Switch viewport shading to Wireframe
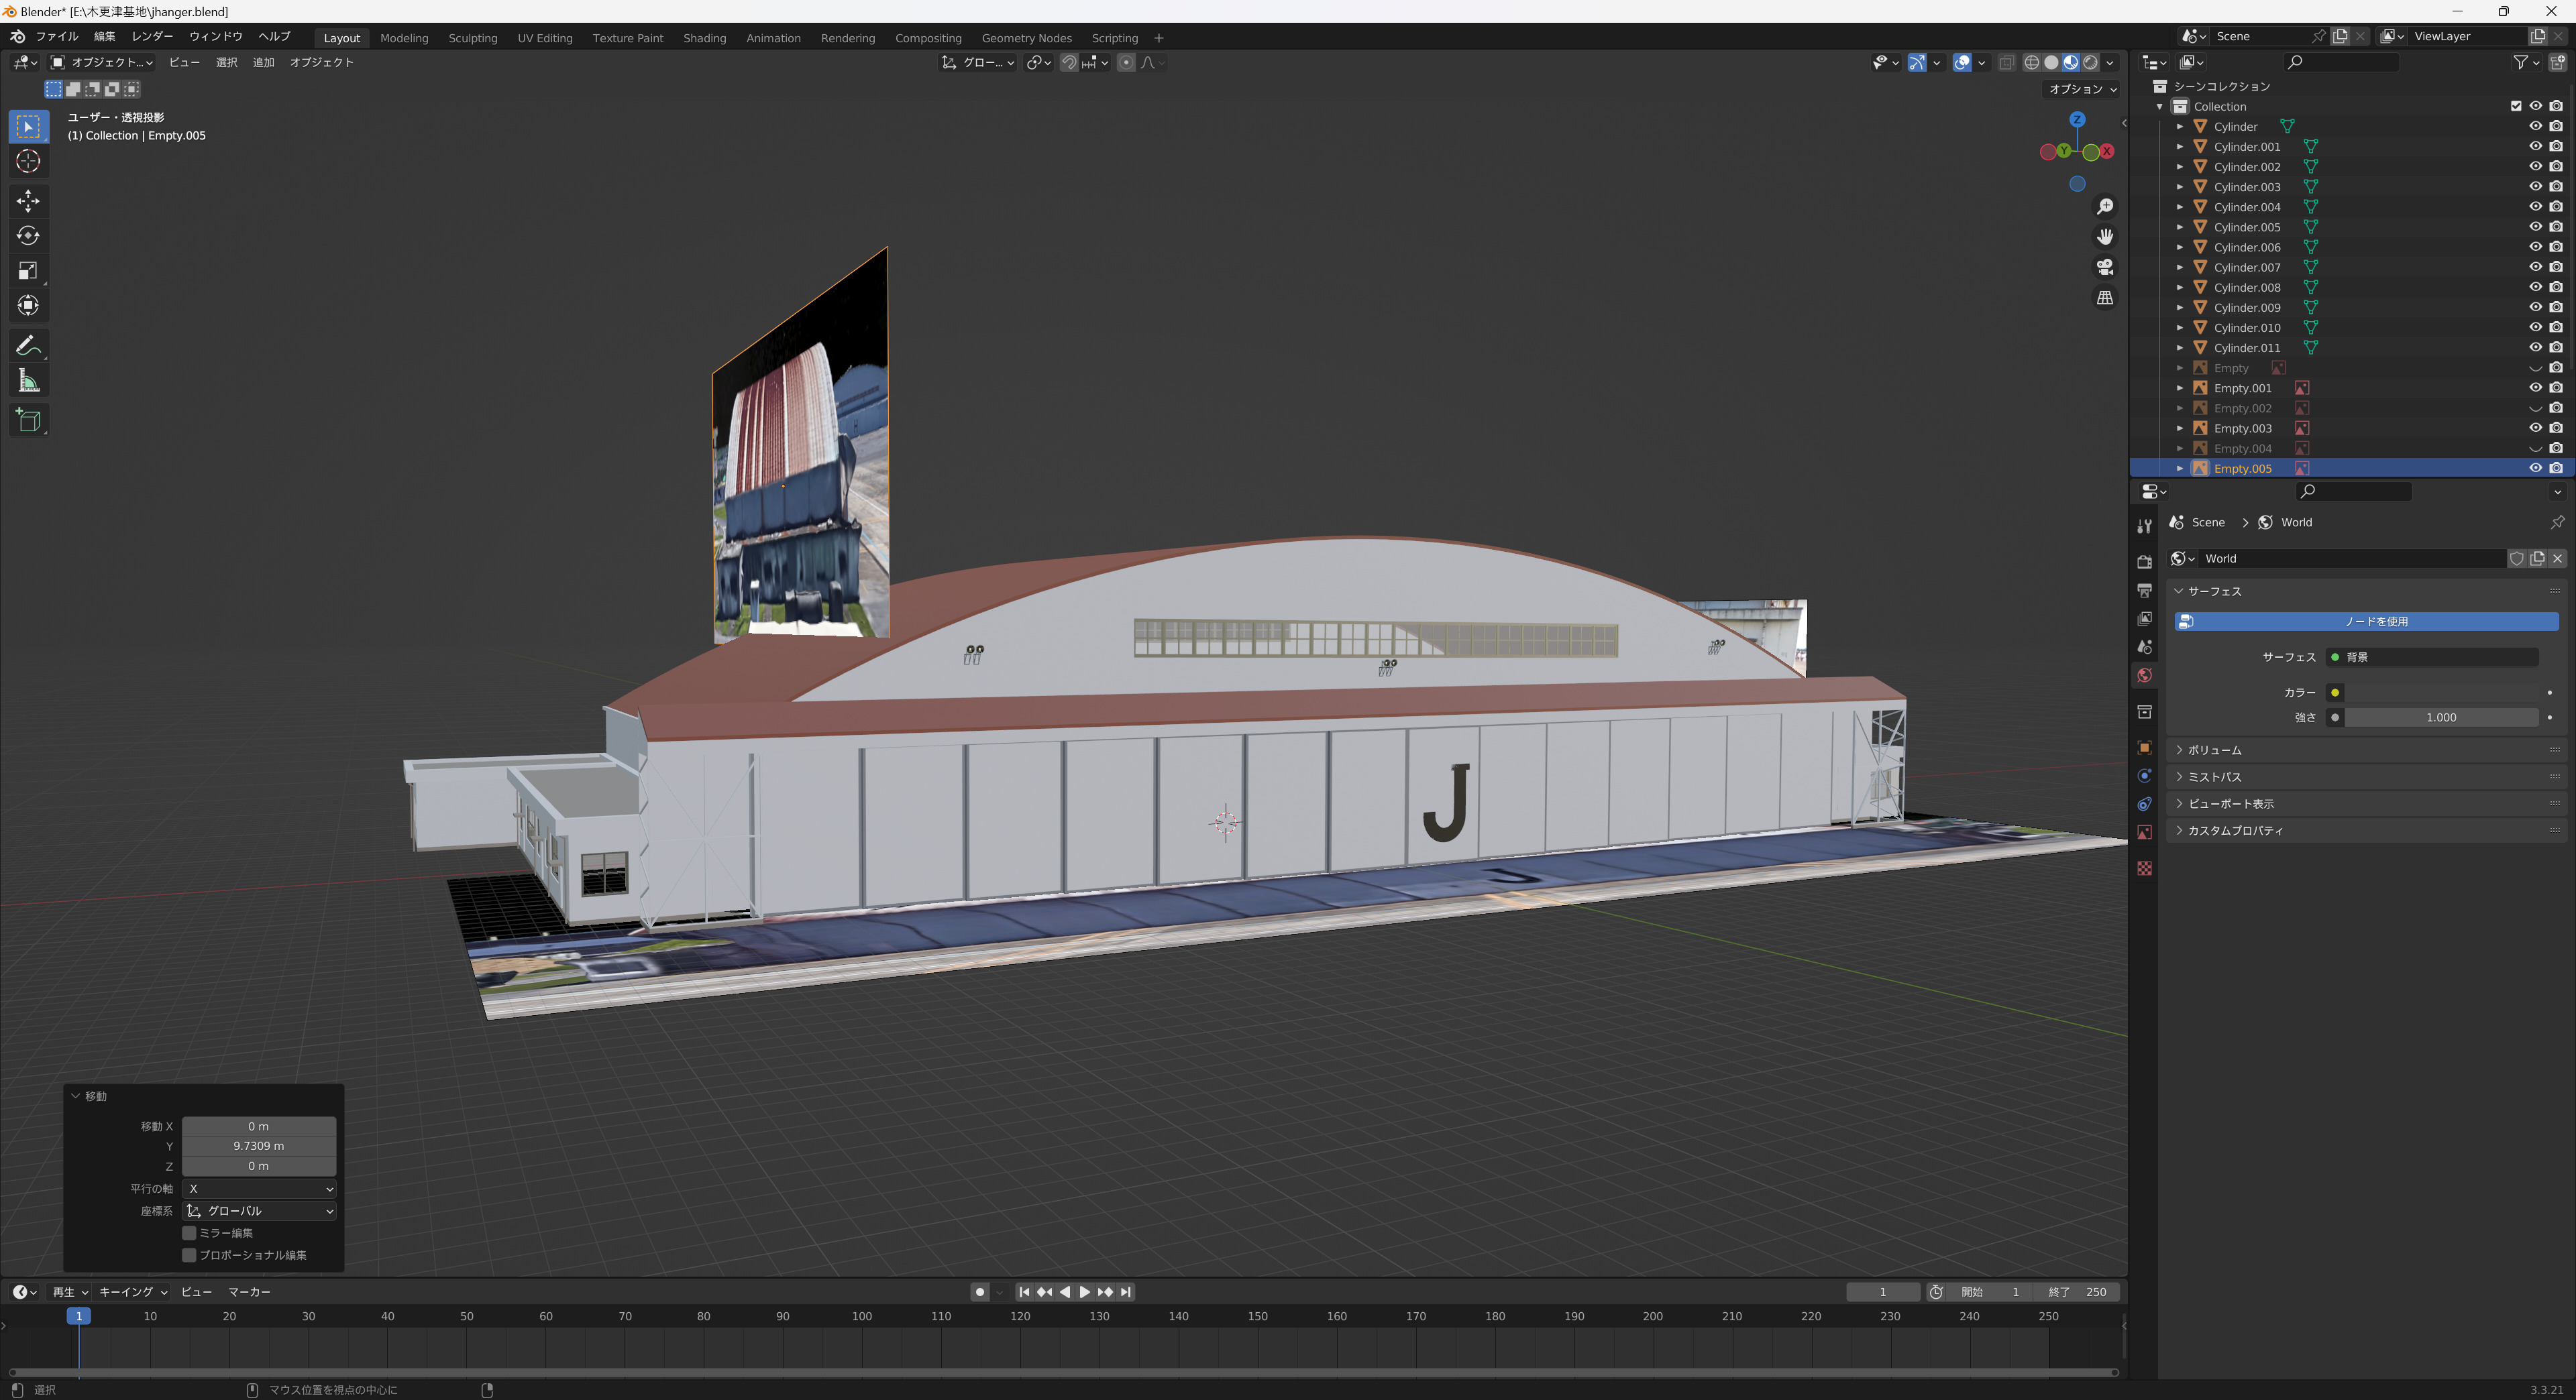 [2031, 62]
